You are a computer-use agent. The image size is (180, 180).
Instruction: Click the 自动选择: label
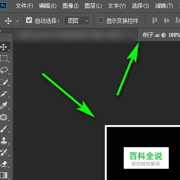[x=47, y=21]
